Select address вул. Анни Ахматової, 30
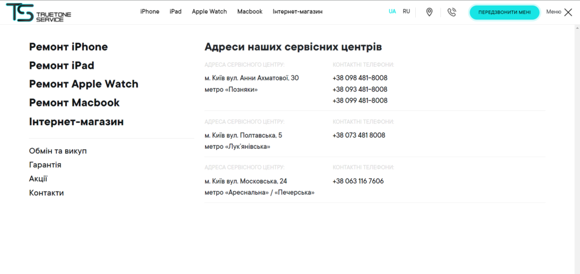Image resolution: width=580 pixels, height=274 pixels. click(251, 78)
